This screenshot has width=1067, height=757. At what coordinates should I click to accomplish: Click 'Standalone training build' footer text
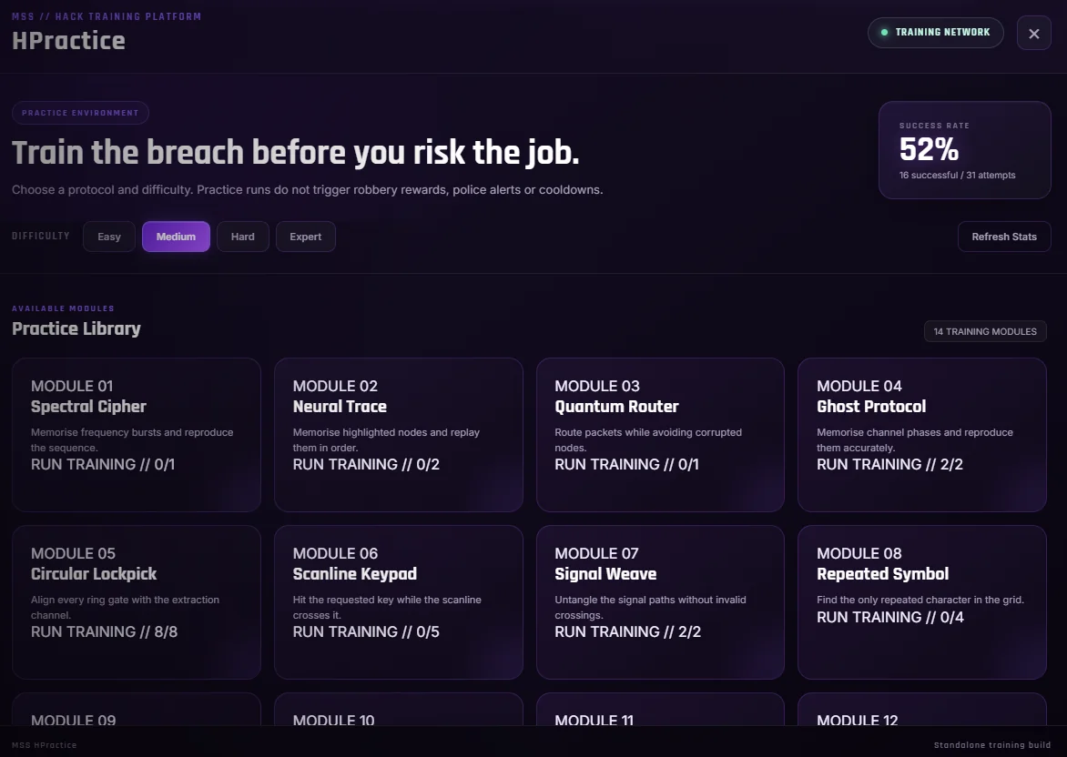(x=991, y=745)
